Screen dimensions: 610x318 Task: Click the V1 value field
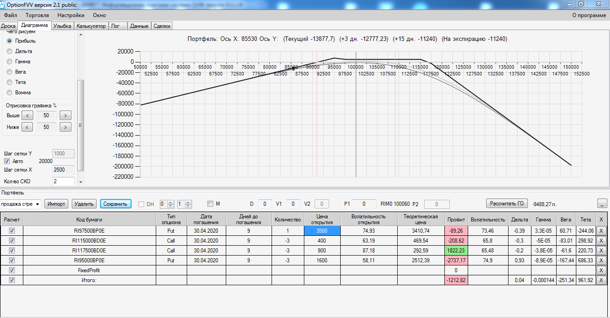coord(293,204)
